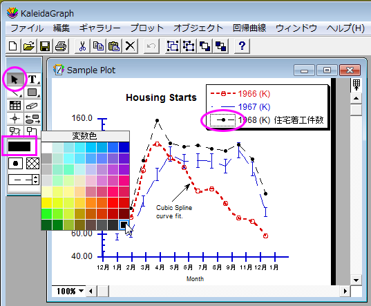The height and width of the screenshot is (306, 371).
Task: Select the table tool icon
Action: (x=15, y=106)
